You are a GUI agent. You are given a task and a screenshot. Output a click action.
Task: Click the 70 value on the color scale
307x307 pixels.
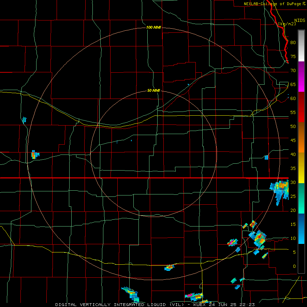click(x=293, y=71)
